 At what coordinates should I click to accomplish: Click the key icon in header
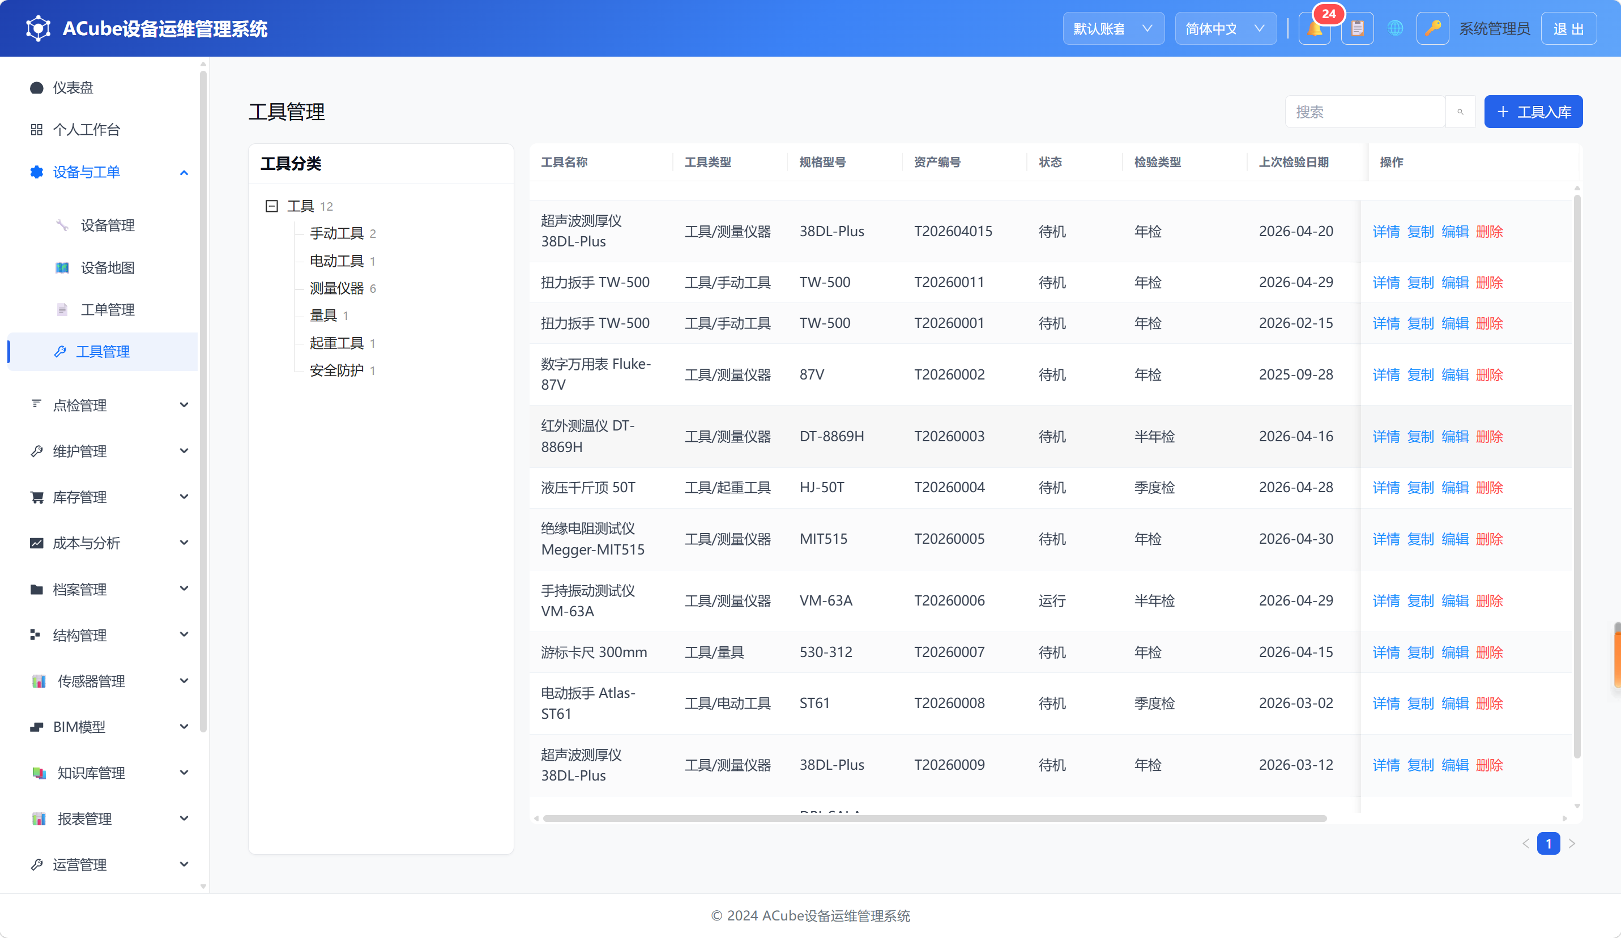pos(1432,28)
